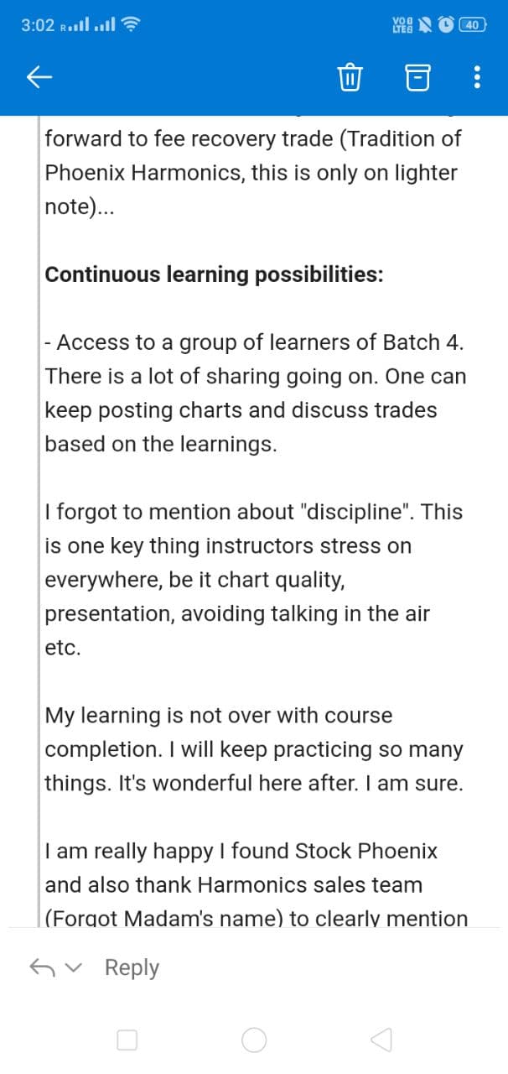
Task: Tap the roaming signal strength bars
Action: [x=75, y=25]
